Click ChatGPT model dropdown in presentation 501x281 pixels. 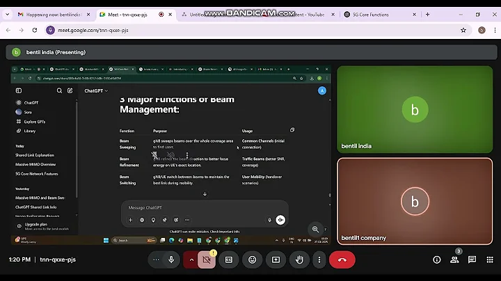click(x=96, y=90)
